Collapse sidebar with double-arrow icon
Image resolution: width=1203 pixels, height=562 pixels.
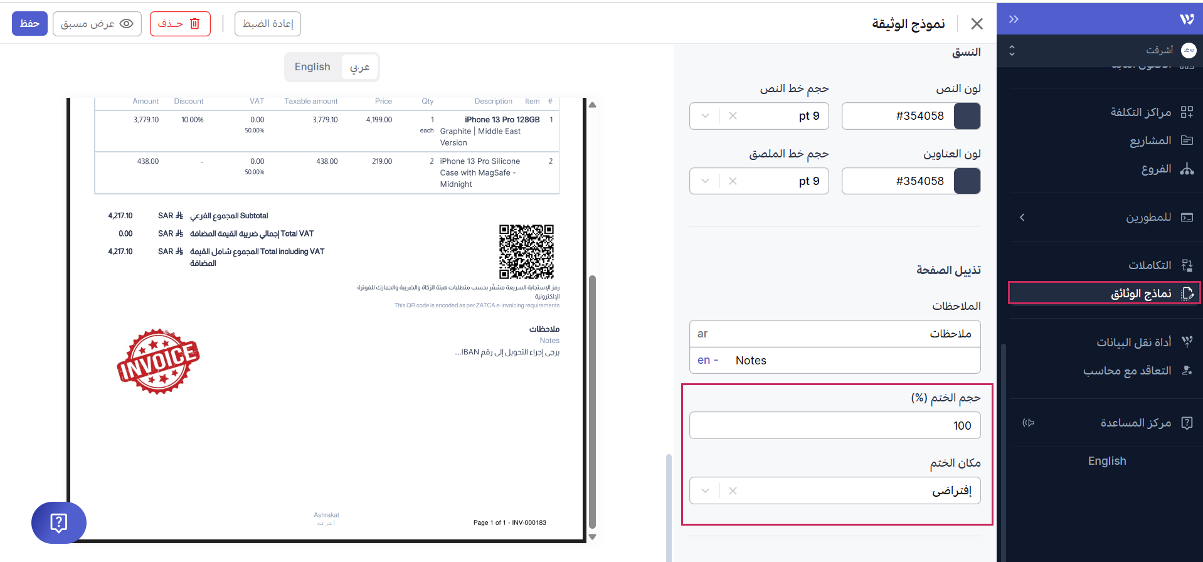tap(1014, 19)
